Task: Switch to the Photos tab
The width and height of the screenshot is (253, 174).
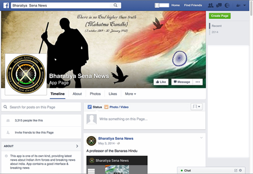Action: tap(95, 94)
